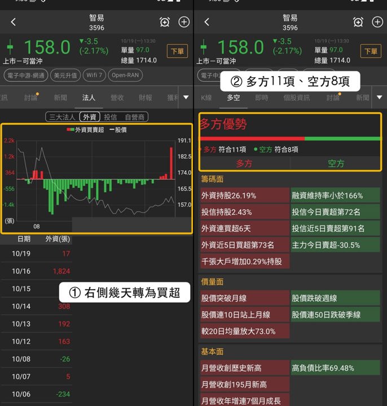Select 10/19 row in 外資 table
The image size is (387, 406).
(36, 254)
